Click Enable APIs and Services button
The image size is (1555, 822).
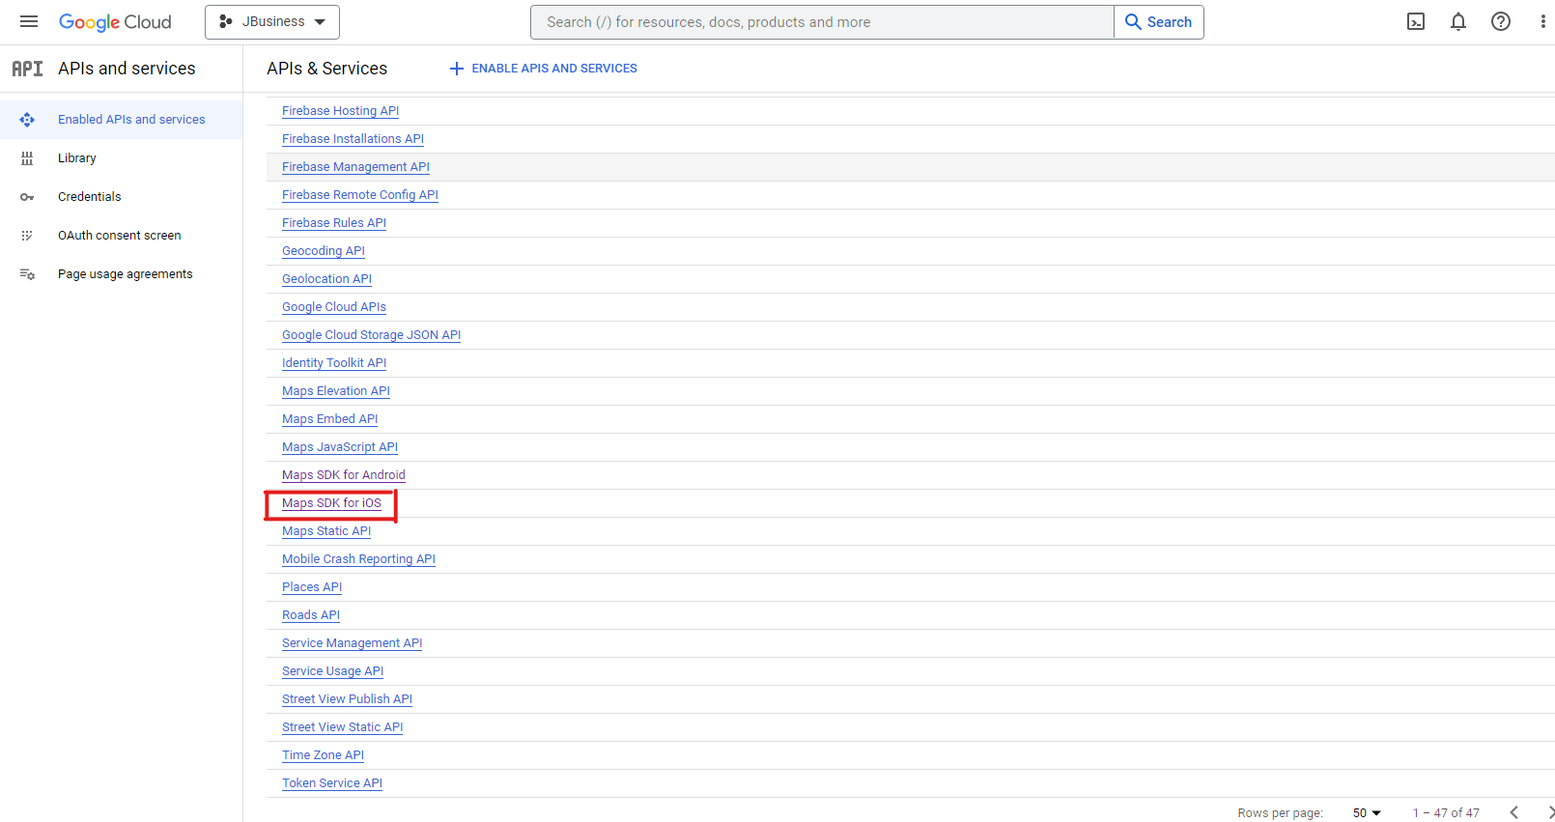(x=544, y=69)
